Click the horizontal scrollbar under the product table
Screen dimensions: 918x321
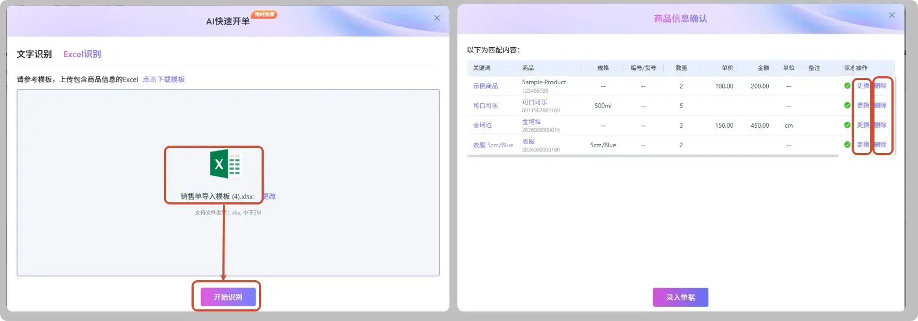653,156
